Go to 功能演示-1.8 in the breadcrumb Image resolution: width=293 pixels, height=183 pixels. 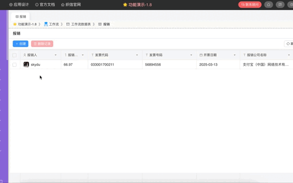[27, 24]
